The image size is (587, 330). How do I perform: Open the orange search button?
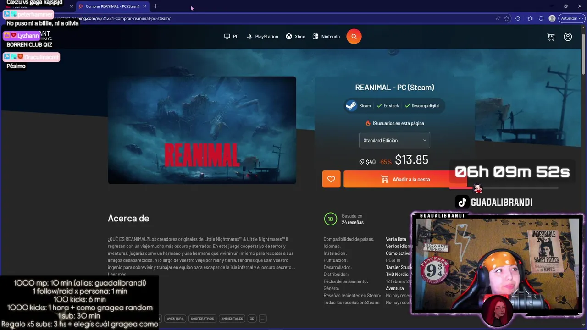pos(354,36)
